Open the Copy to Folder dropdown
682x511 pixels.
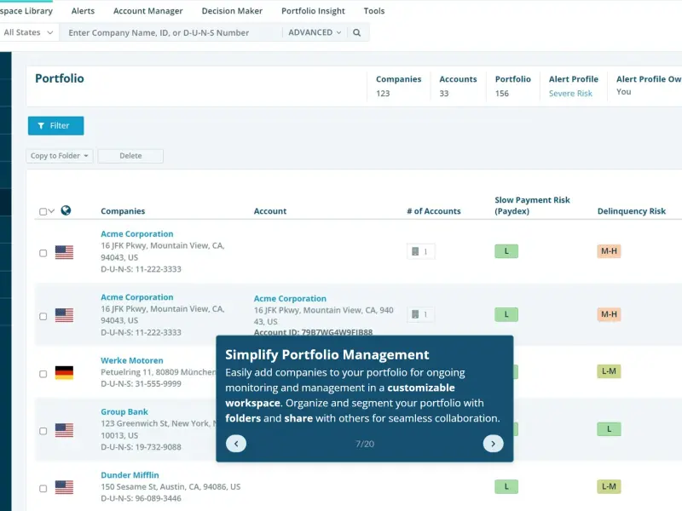(60, 156)
